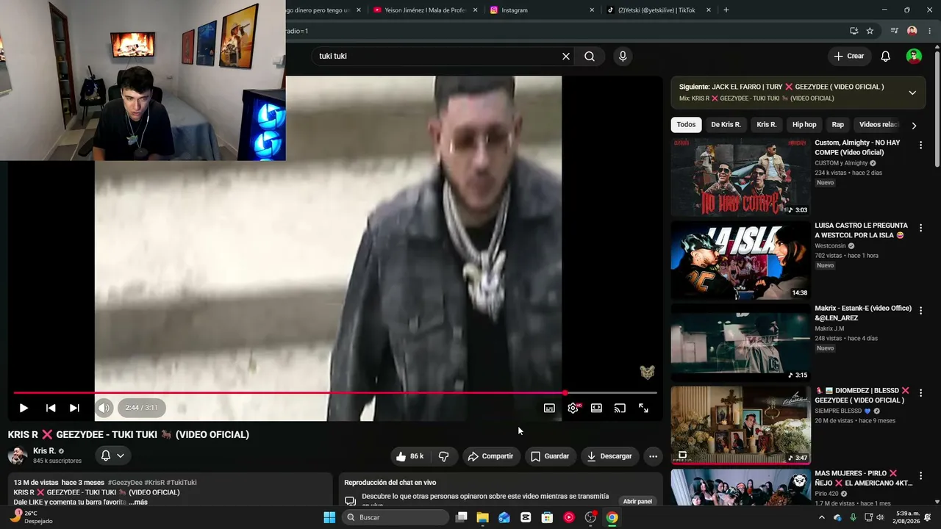The width and height of the screenshot is (941, 529).
Task: Like the video with 86 k likes
Action: click(x=409, y=456)
